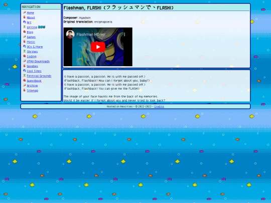Screen dimensions: 271x203
Task: Click the blue icon beside Art
Action: (25, 22)
